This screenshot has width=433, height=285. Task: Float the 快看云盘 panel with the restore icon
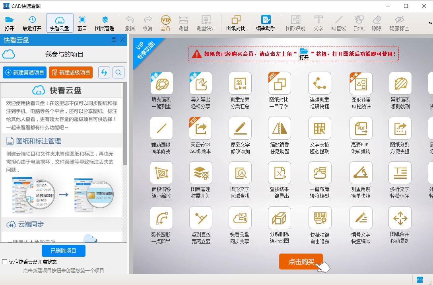114,40
